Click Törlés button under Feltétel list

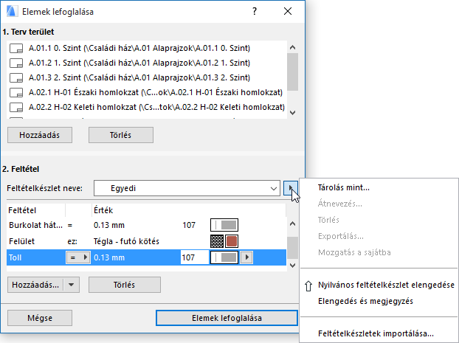point(125,285)
